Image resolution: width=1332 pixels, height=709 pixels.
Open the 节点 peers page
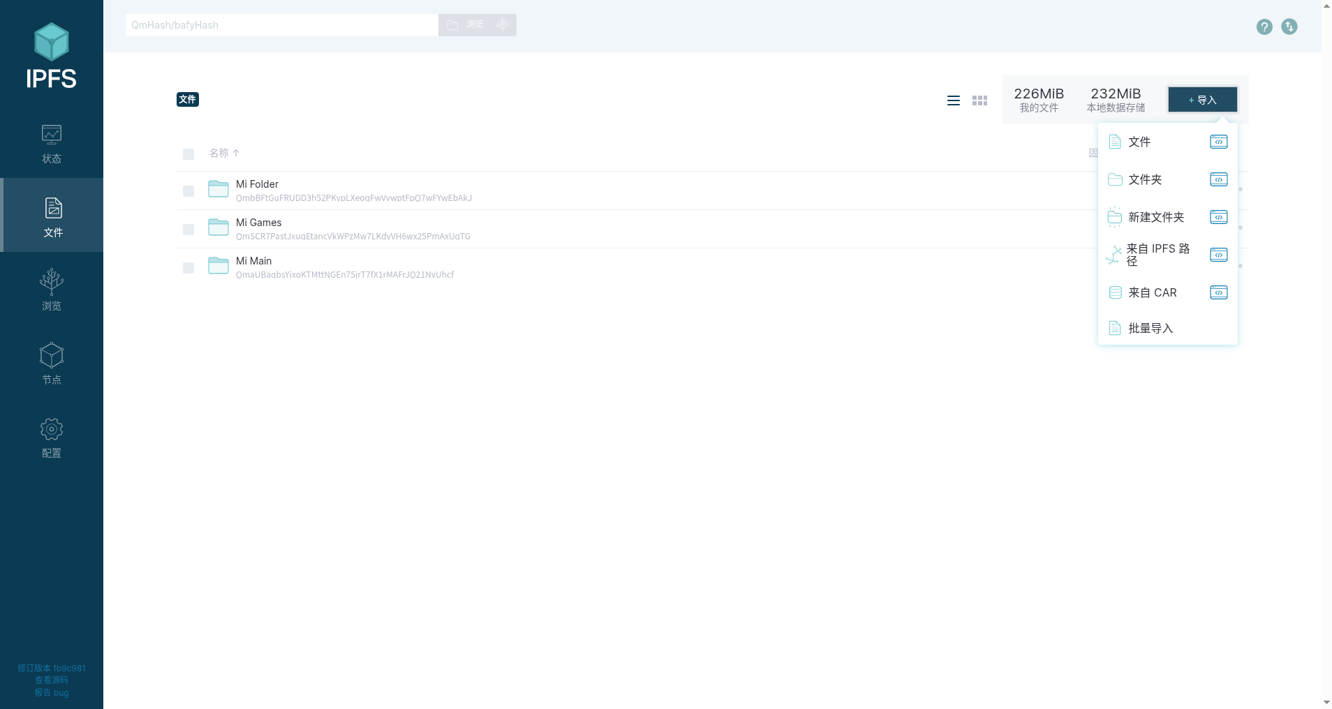click(x=52, y=363)
